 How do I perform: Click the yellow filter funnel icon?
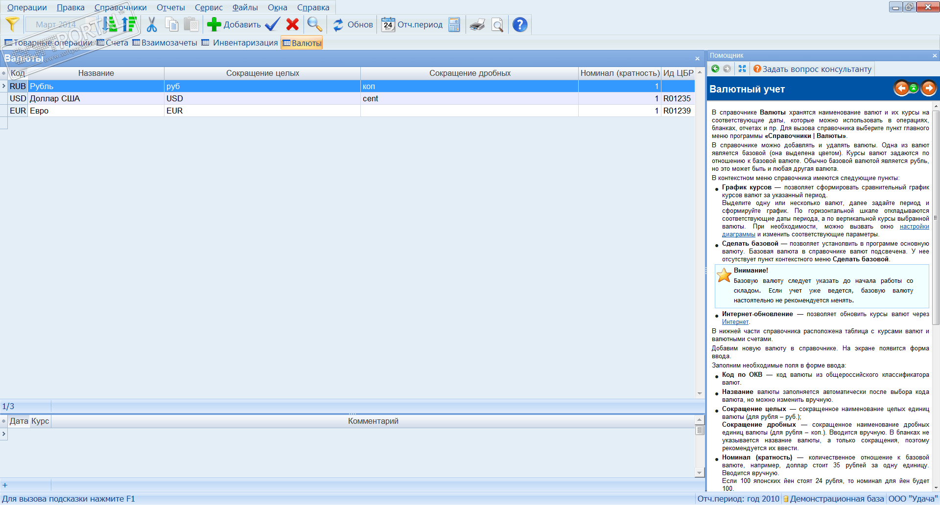(12, 24)
